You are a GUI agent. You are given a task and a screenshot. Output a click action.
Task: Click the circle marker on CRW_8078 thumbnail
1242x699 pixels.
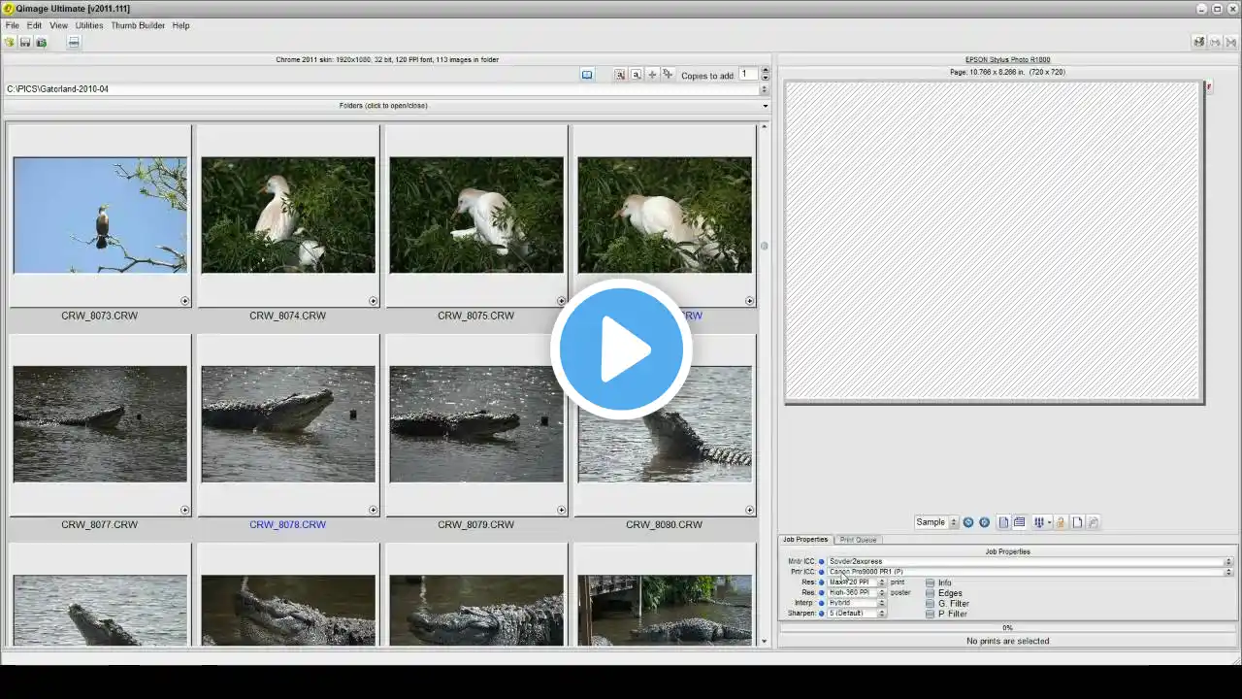pos(373,510)
